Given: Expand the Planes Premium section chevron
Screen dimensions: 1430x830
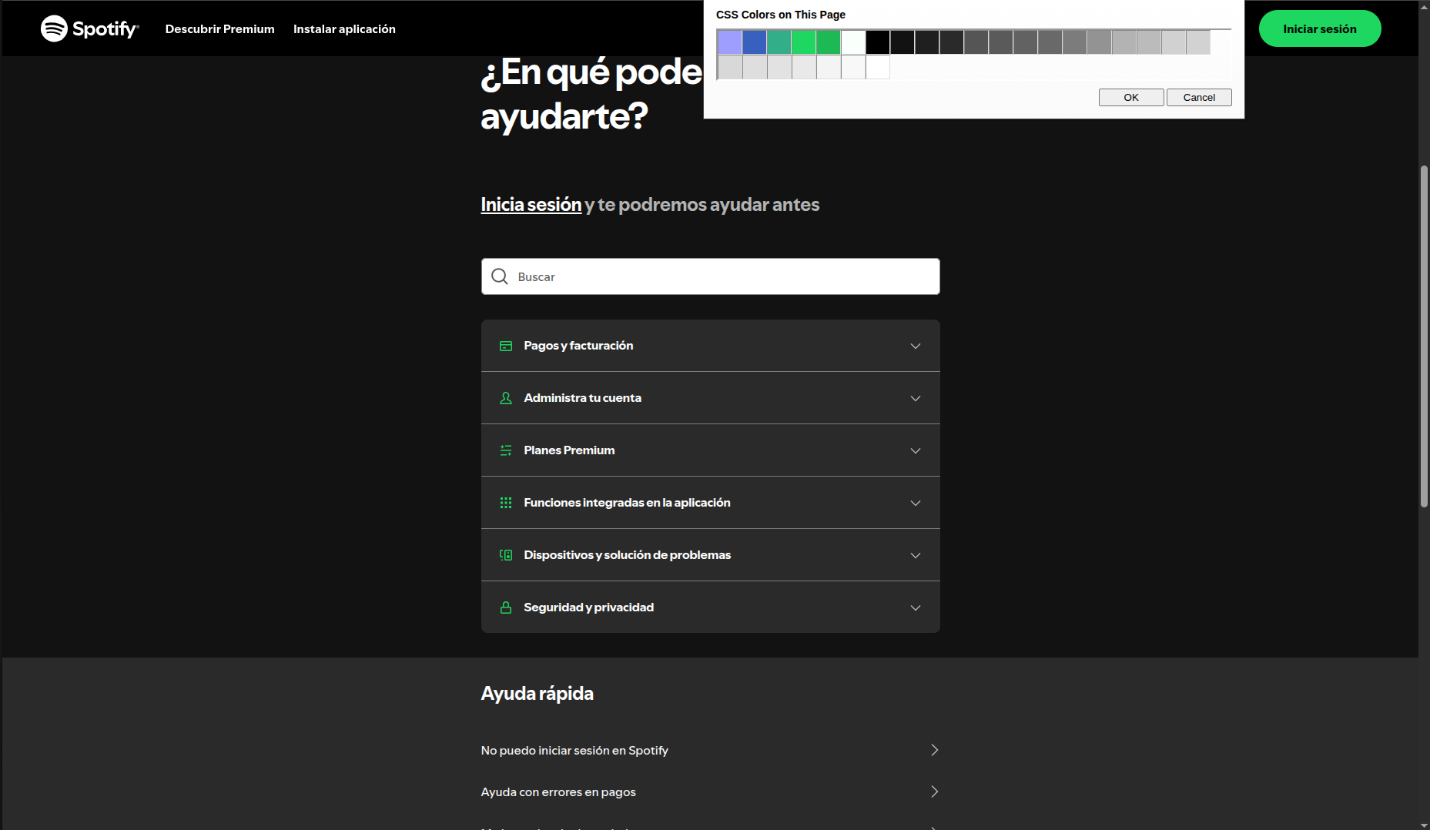Looking at the screenshot, I should click(x=916, y=450).
